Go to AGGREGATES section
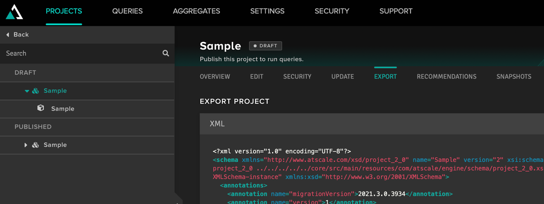The image size is (544, 204). pyautogui.click(x=197, y=11)
